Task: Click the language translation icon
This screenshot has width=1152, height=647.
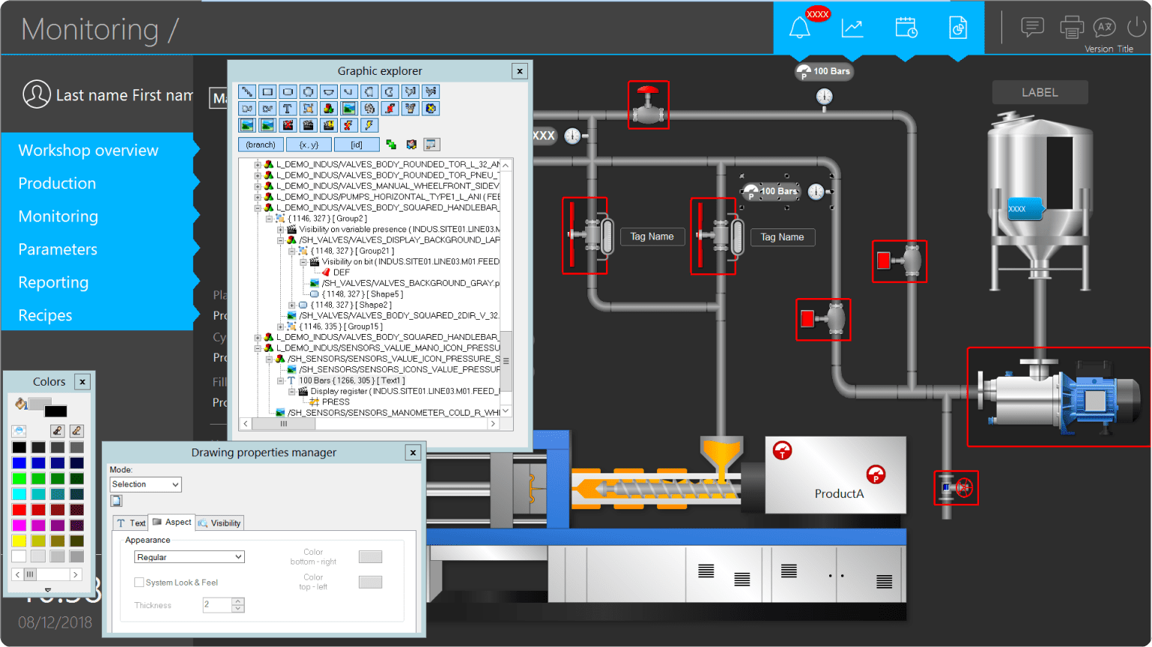Action: click(1104, 28)
